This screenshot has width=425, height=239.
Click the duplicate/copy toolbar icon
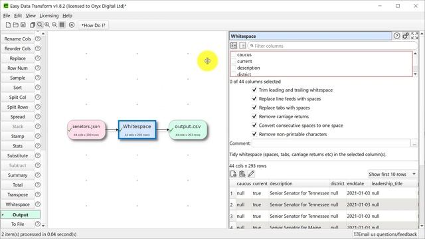click(x=33, y=25)
